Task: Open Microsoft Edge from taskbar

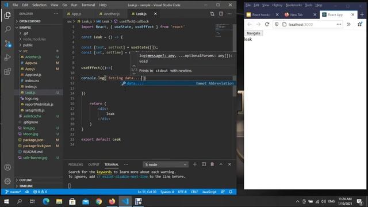Action: 46,201
